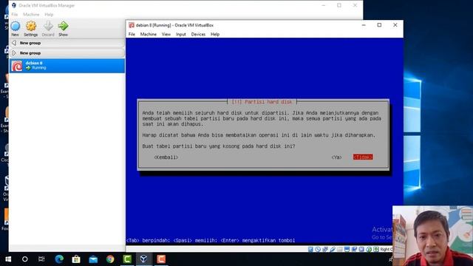The height and width of the screenshot is (266, 473).
Task: Open File menu in VirtualBox Manager window
Action: click(x=15, y=15)
